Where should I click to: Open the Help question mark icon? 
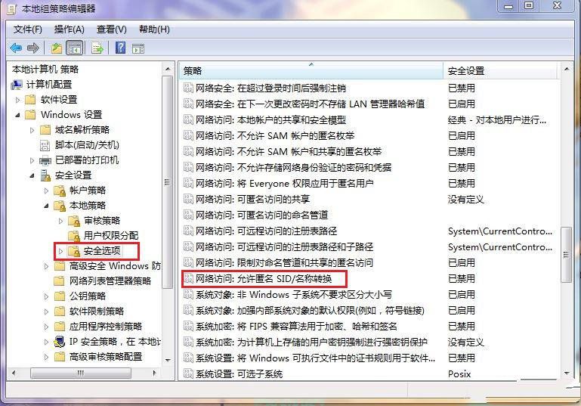pyautogui.click(x=120, y=48)
